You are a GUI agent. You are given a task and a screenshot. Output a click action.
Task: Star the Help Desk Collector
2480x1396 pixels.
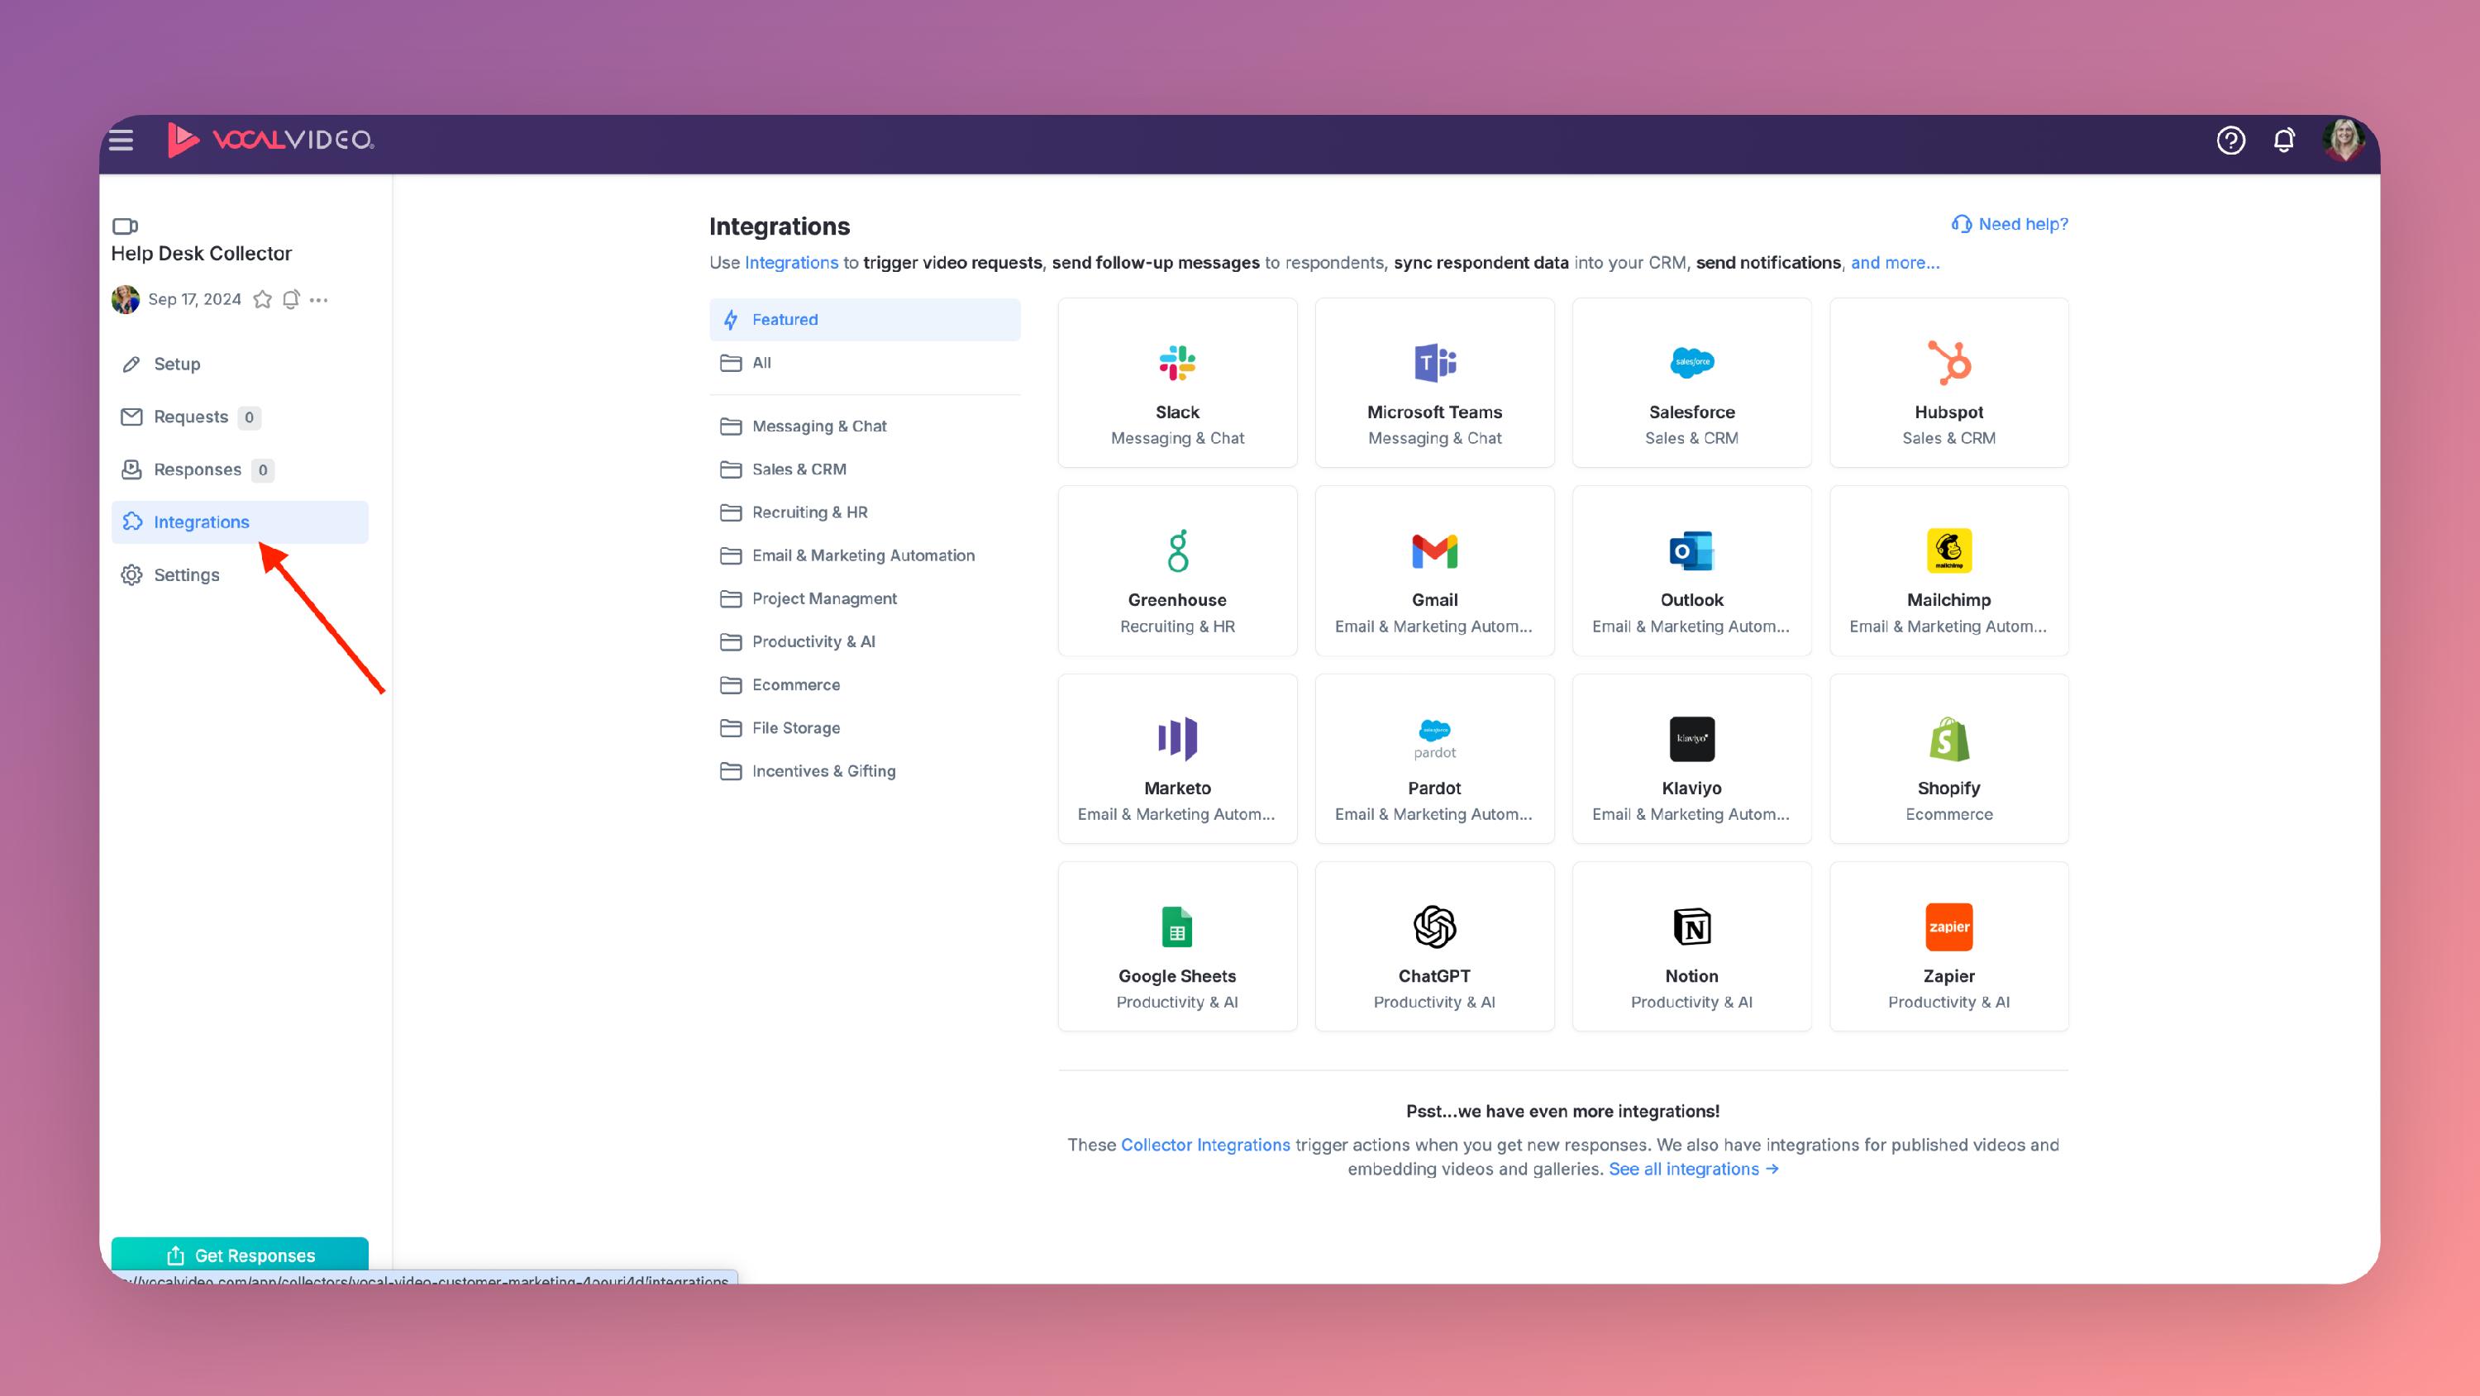[262, 299]
